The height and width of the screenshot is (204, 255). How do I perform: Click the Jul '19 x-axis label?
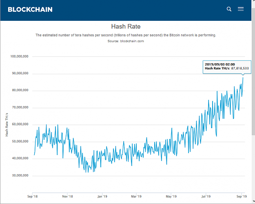tap(206, 196)
